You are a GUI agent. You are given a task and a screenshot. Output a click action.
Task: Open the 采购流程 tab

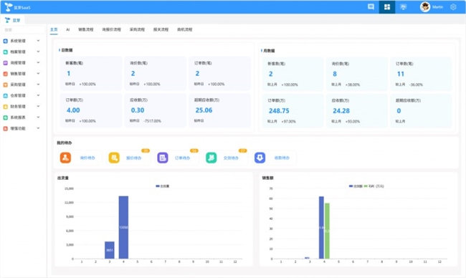[x=137, y=29]
